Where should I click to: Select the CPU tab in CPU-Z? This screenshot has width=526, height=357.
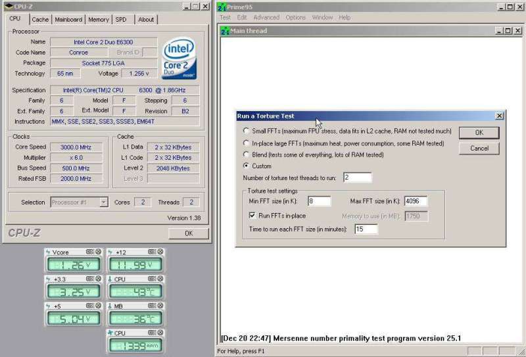coord(15,19)
